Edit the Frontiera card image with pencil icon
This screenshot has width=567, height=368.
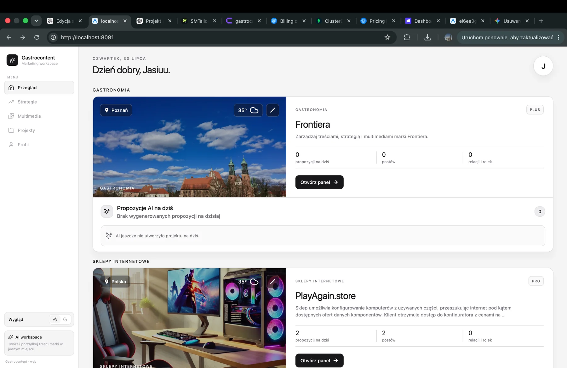272,110
